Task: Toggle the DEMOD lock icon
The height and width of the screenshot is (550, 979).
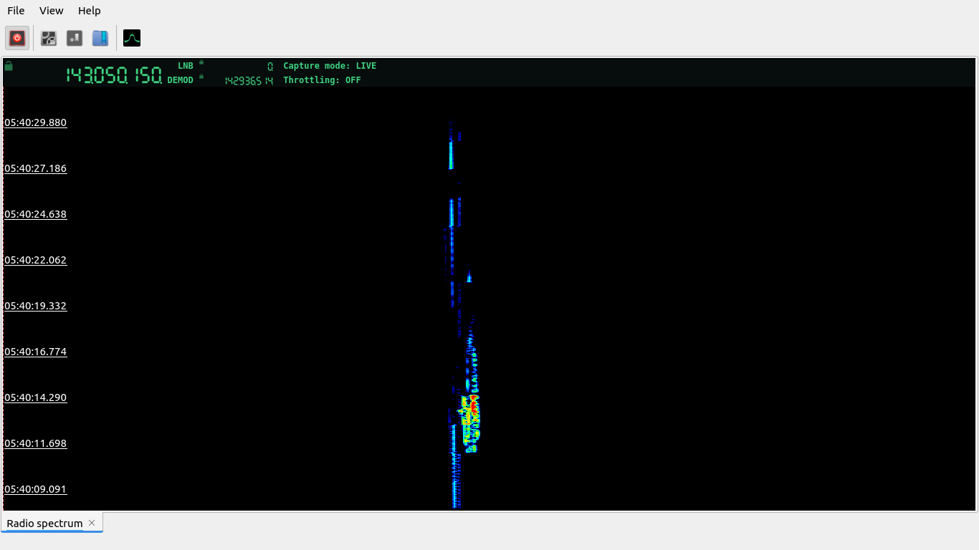Action: click(x=201, y=77)
